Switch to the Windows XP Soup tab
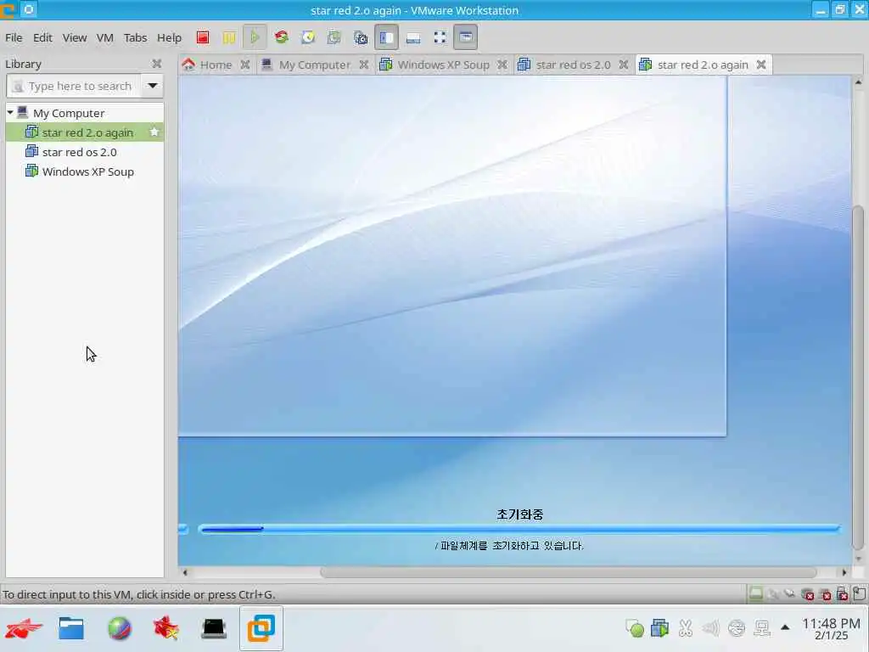This screenshot has height=652, width=869. pos(443,65)
